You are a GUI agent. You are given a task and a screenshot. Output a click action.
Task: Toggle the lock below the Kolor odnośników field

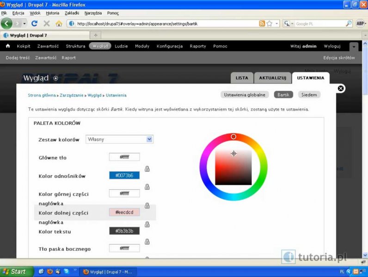click(x=147, y=187)
